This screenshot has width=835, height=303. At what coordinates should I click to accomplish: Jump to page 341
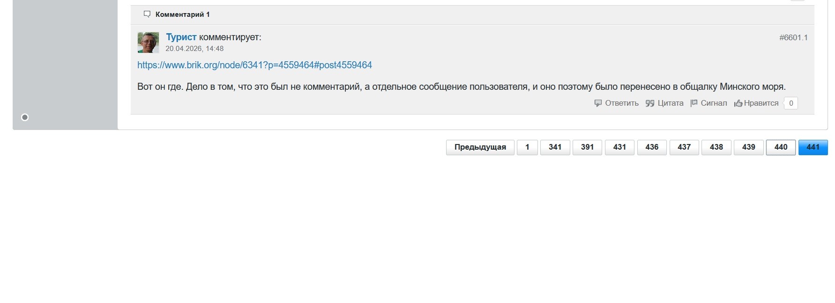pos(555,147)
